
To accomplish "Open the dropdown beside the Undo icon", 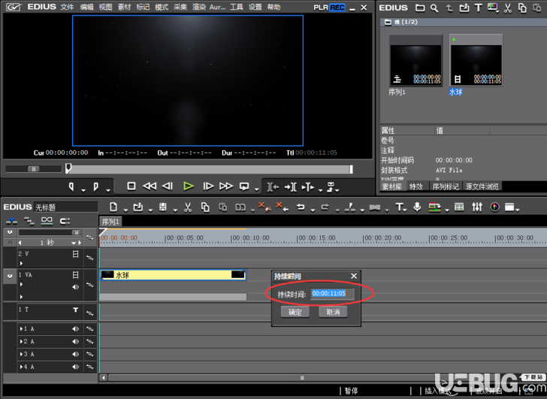I will coord(313,210).
